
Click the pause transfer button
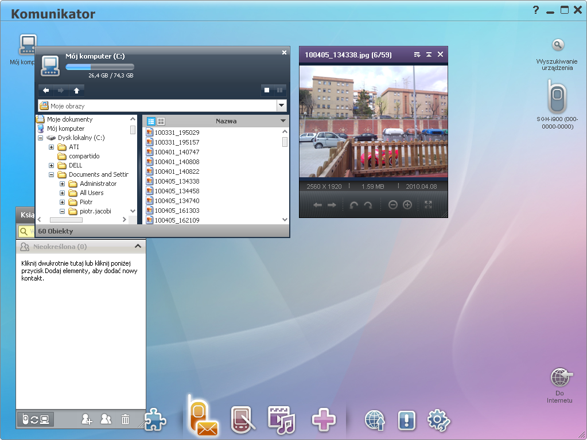tap(279, 90)
